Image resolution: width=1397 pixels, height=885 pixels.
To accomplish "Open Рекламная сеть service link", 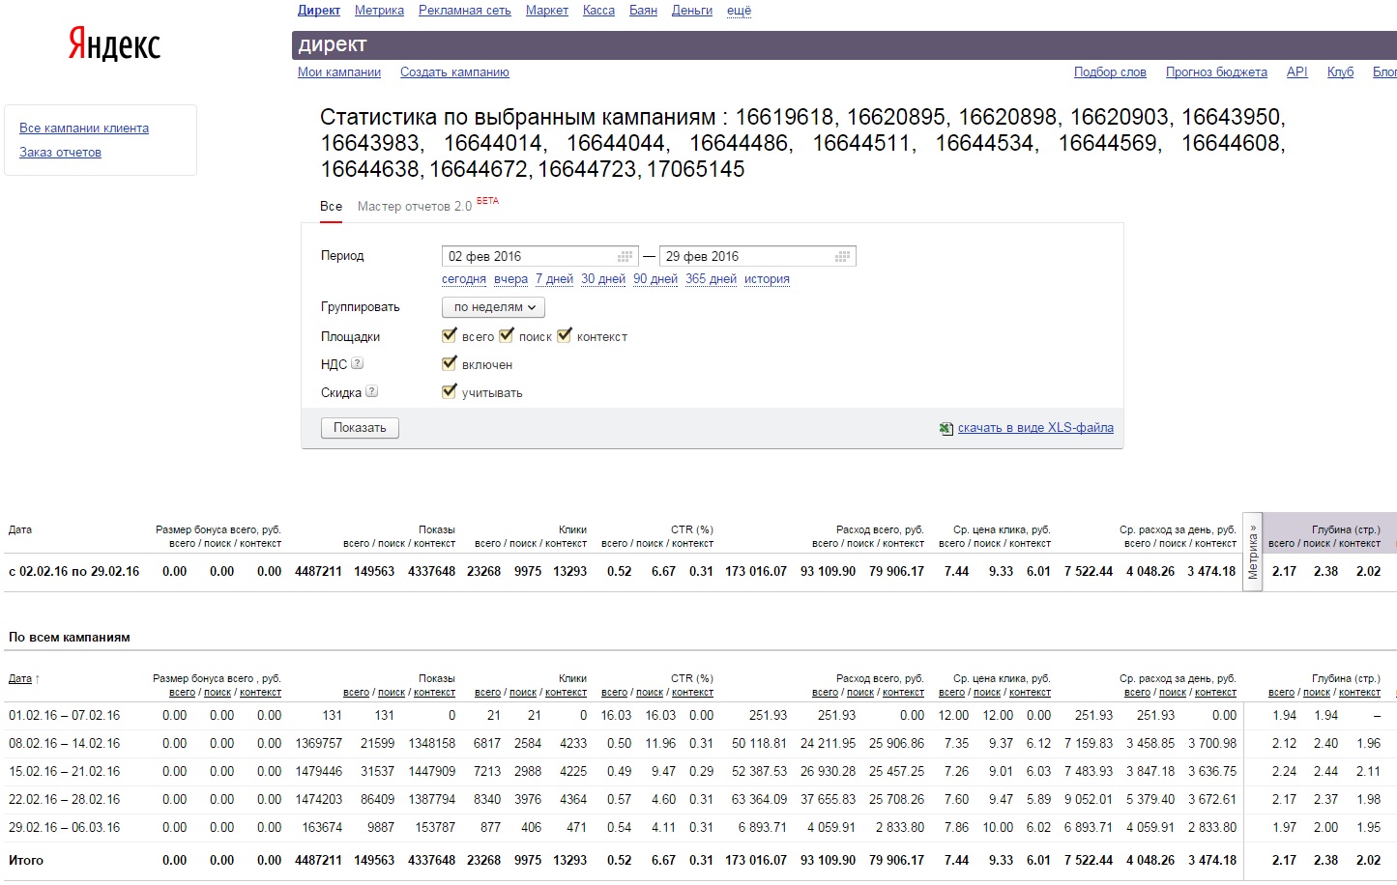I will 464,10.
